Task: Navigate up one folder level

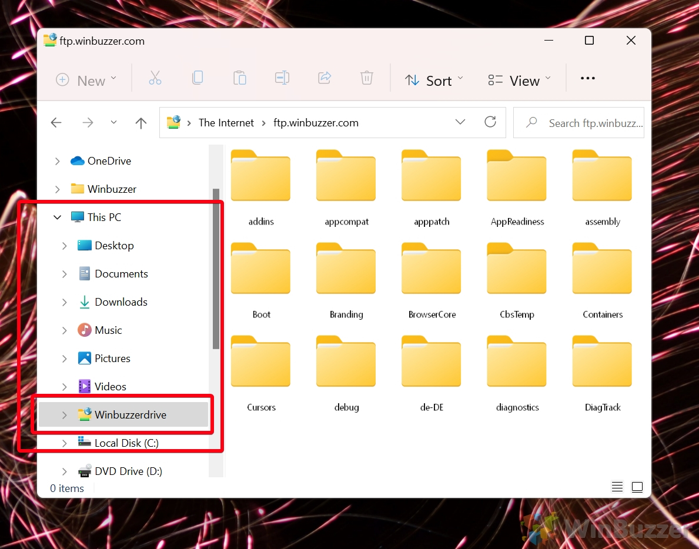Action: (141, 122)
